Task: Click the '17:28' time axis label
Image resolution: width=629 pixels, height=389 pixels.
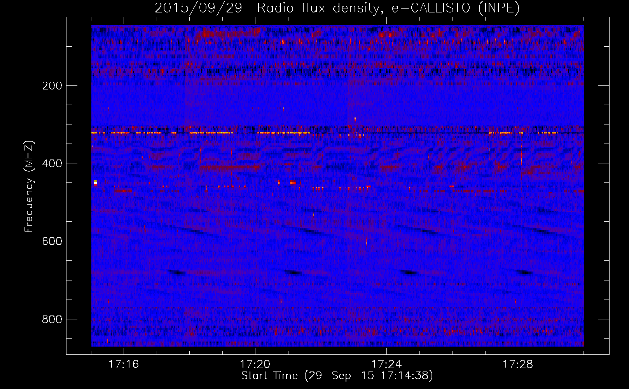Action: tap(518, 364)
